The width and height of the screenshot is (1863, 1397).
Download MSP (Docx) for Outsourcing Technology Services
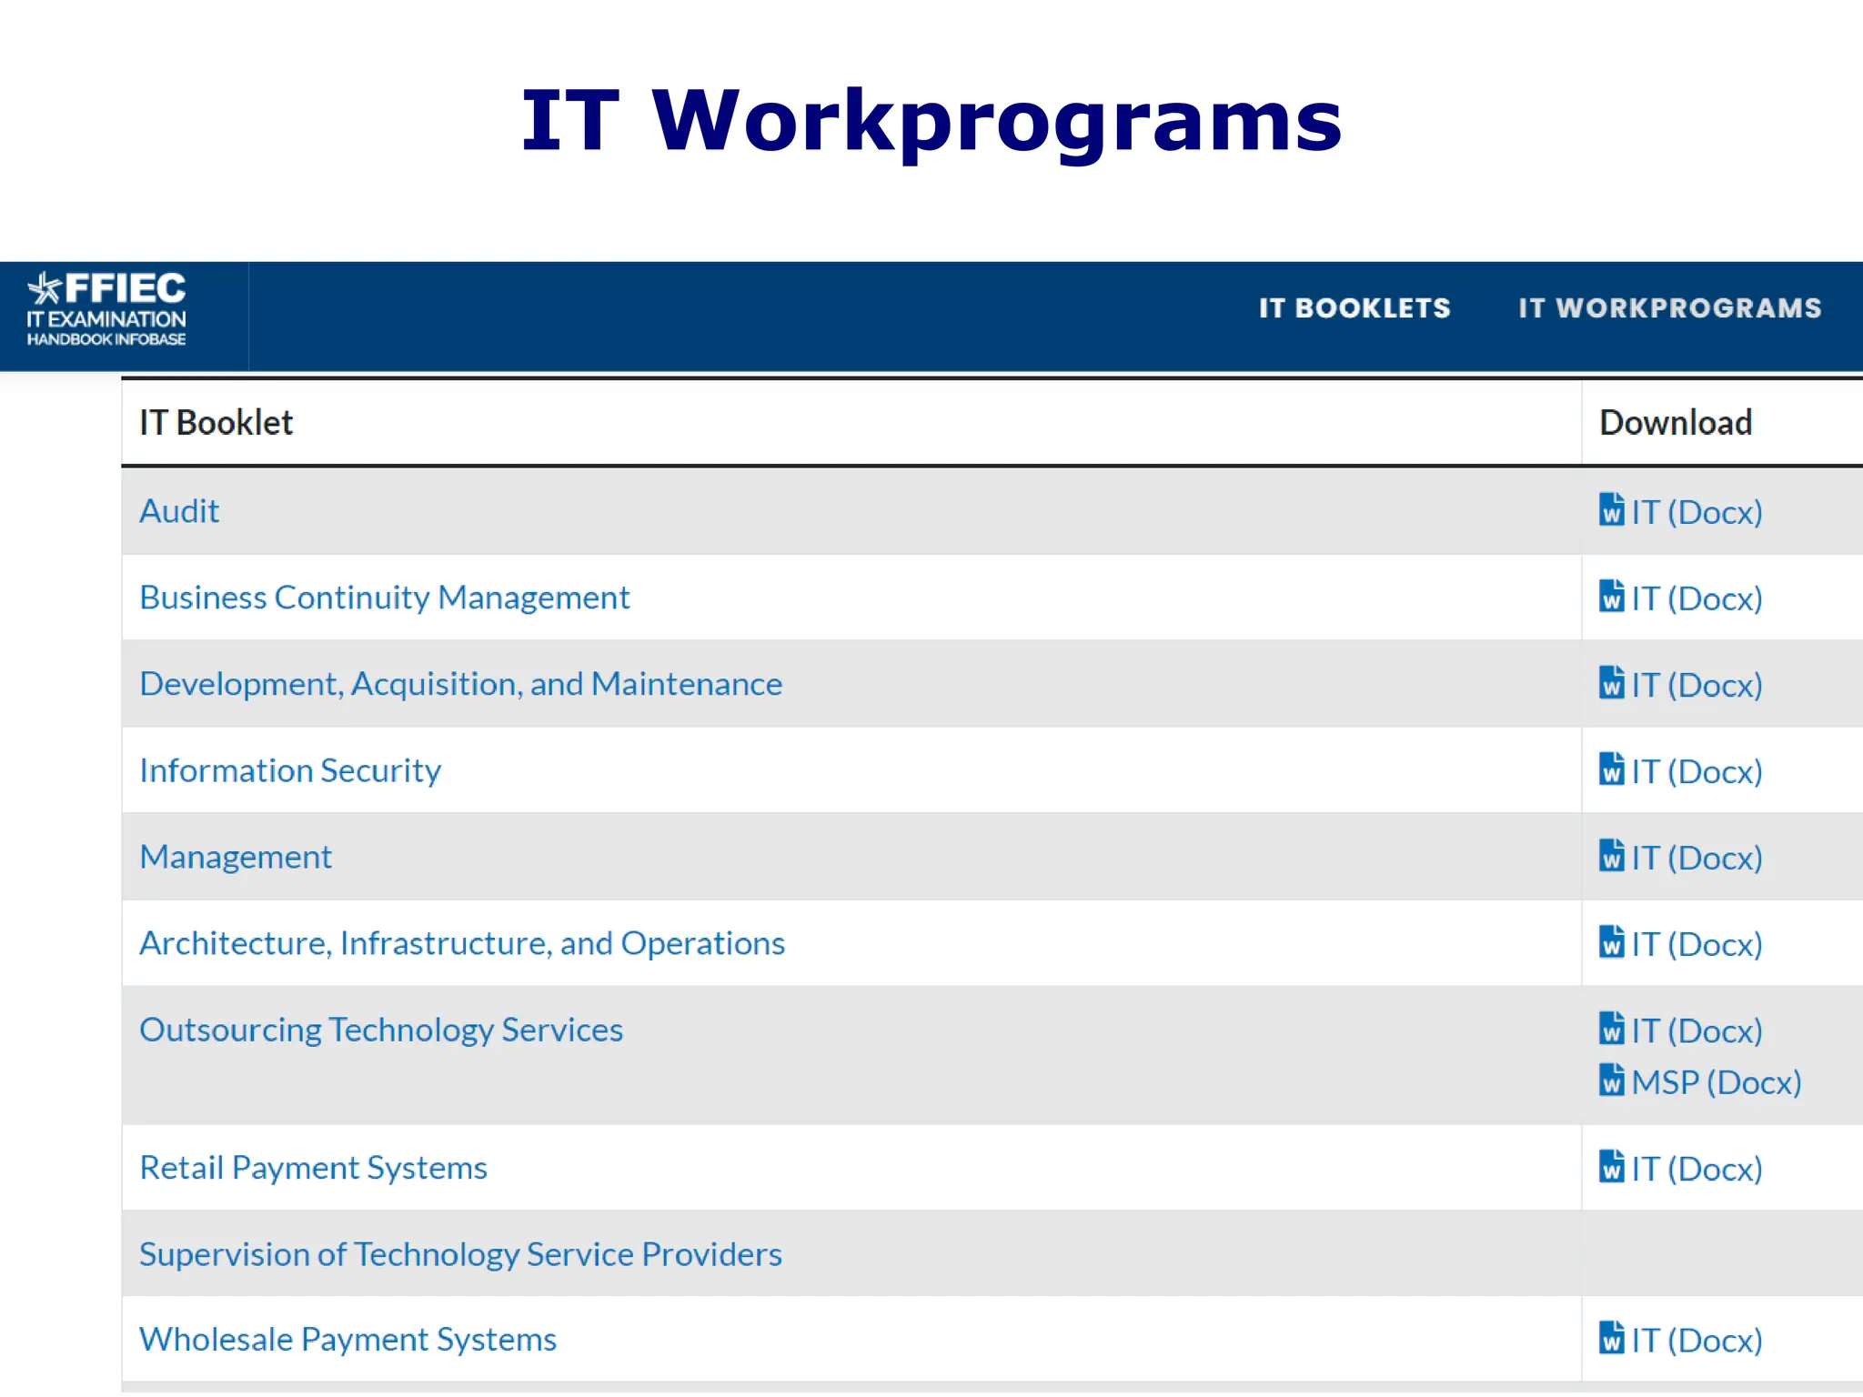click(1717, 1082)
